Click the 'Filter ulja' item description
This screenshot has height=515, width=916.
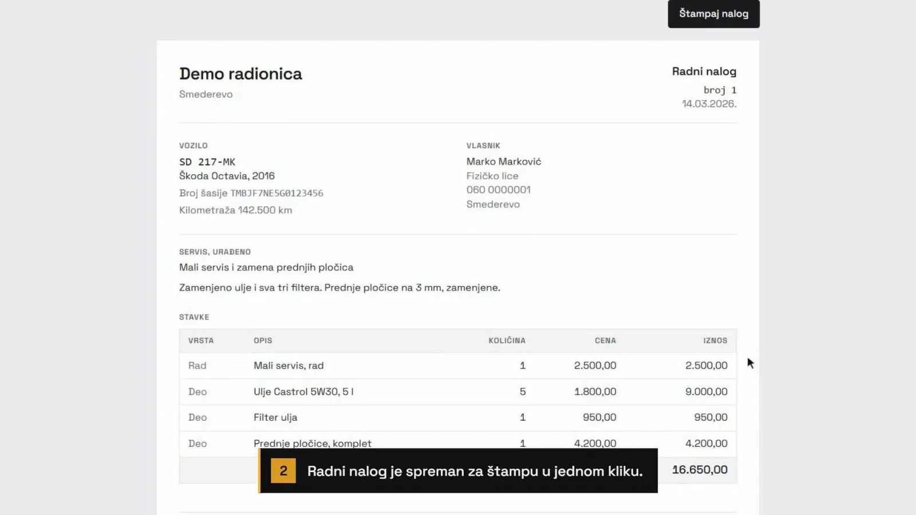[275, 418]
